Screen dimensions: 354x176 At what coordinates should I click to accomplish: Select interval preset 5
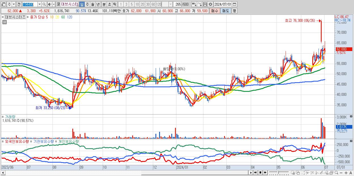coord(132,4)
